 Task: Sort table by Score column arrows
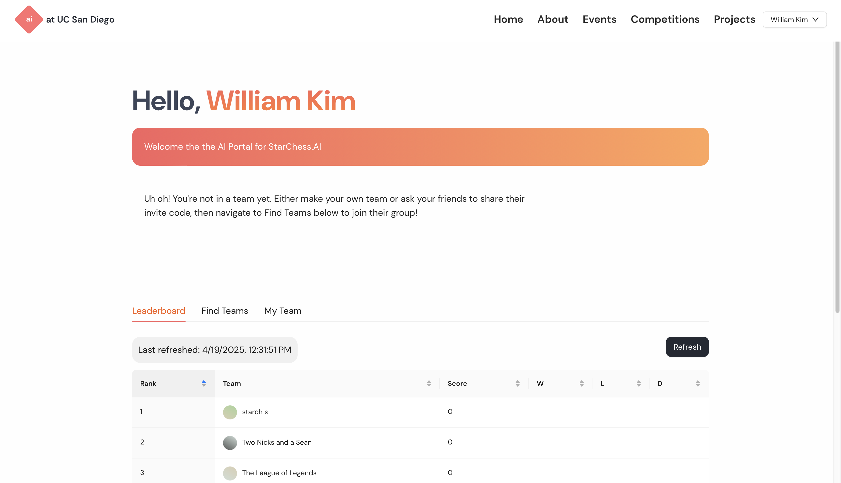point(517,383)
